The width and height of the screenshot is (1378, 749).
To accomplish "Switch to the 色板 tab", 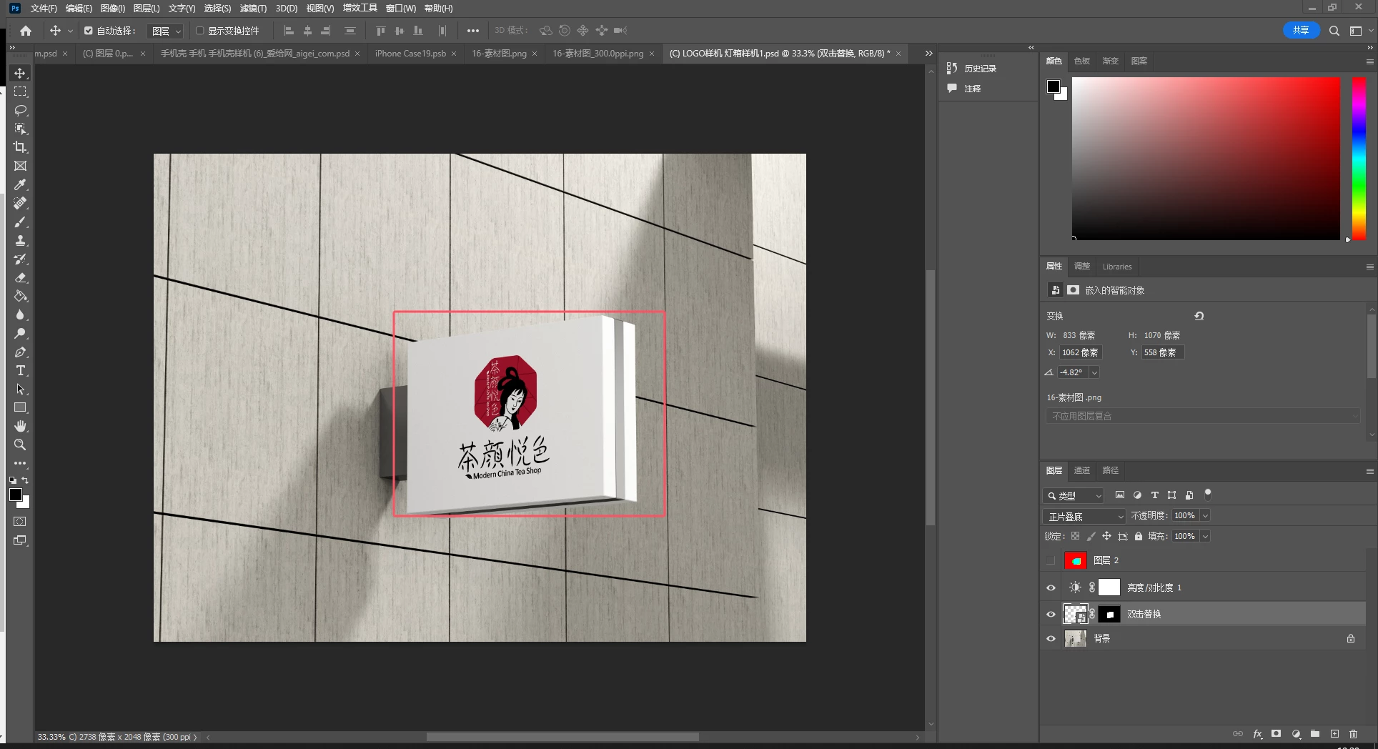I will click(x=1082, y=61).
